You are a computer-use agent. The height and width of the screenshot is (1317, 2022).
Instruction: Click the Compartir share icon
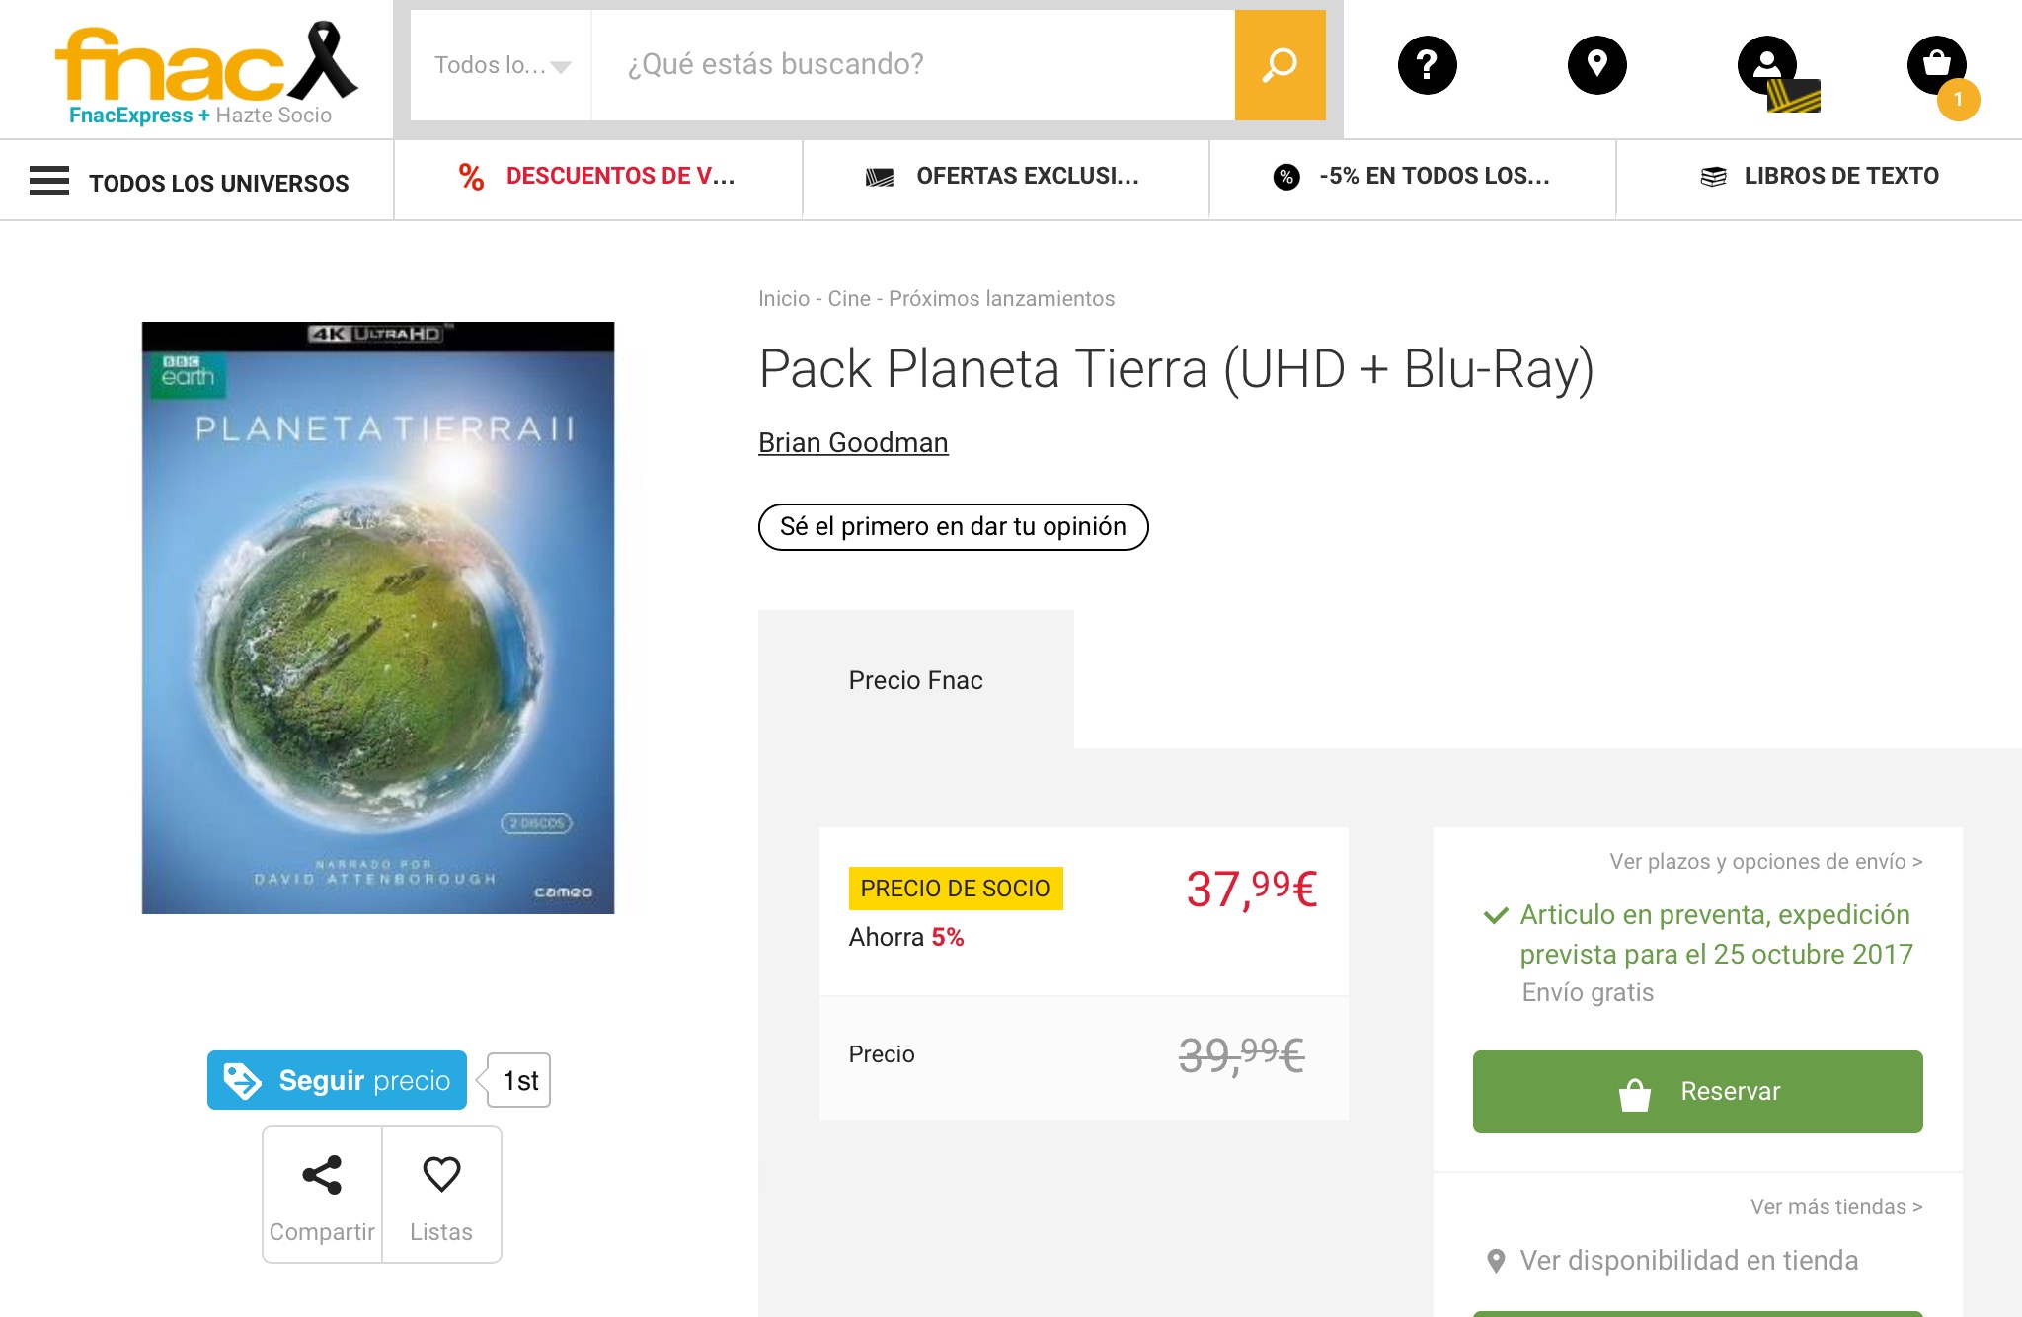click(x=322, y=1194)
